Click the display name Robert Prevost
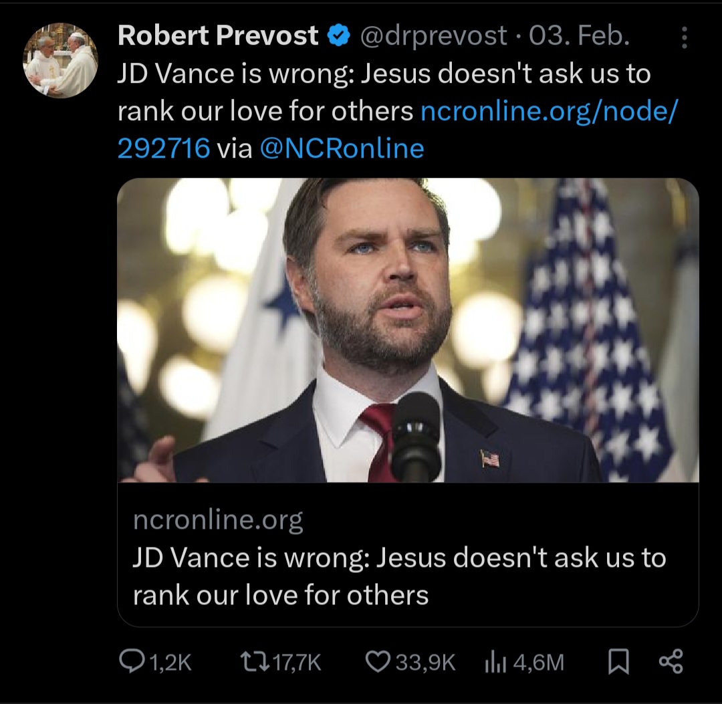This screenshot has height=704, width=722. 218,35
